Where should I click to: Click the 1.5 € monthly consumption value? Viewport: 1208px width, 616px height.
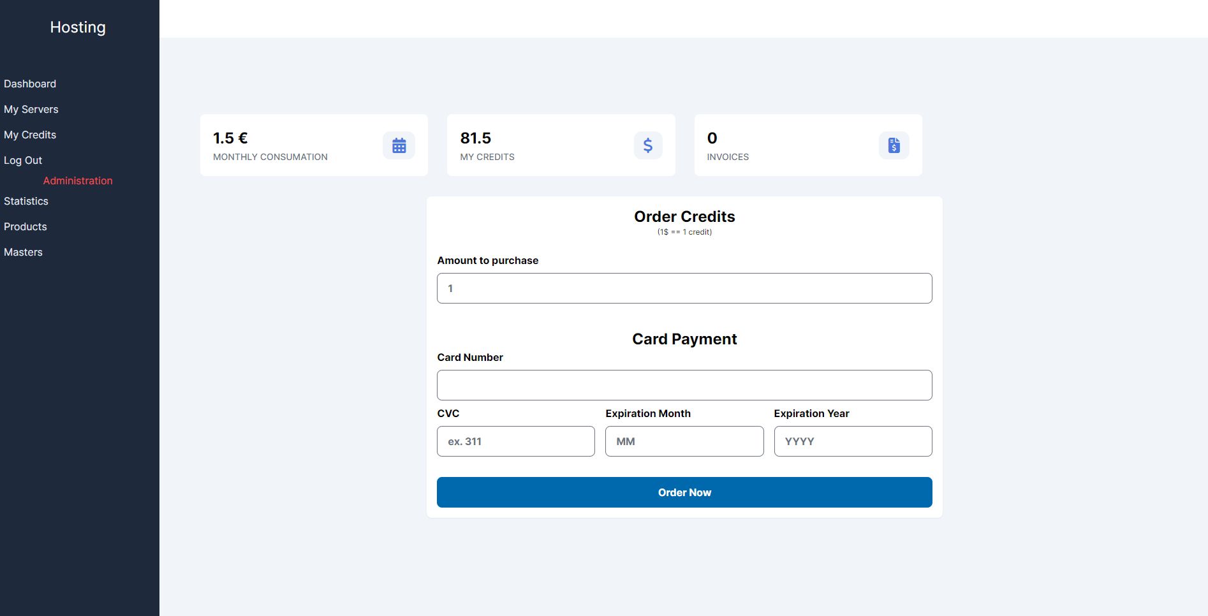[x=230, y=138]
